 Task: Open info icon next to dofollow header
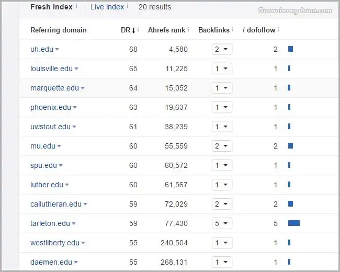[x=278, y=29]
